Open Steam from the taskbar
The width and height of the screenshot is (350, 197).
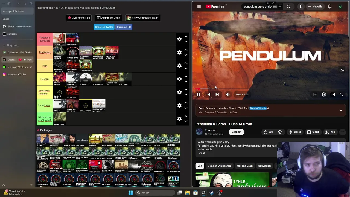pyautogui.click(x=211, y=193)
